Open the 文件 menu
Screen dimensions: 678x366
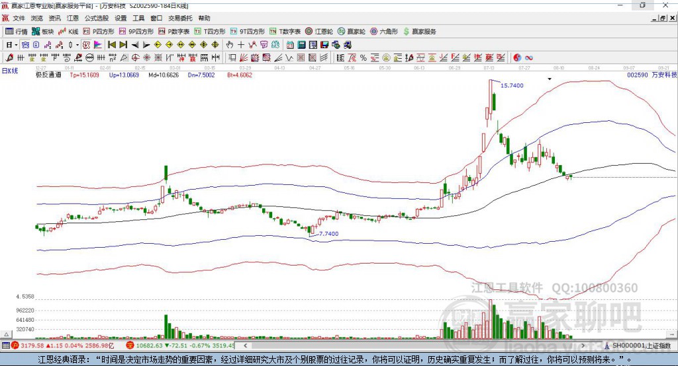[x=19, y=18]
